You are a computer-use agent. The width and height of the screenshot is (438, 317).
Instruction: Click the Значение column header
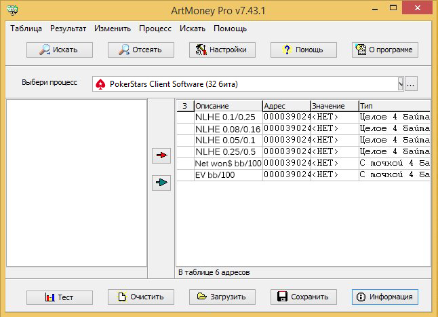[335, 106]
